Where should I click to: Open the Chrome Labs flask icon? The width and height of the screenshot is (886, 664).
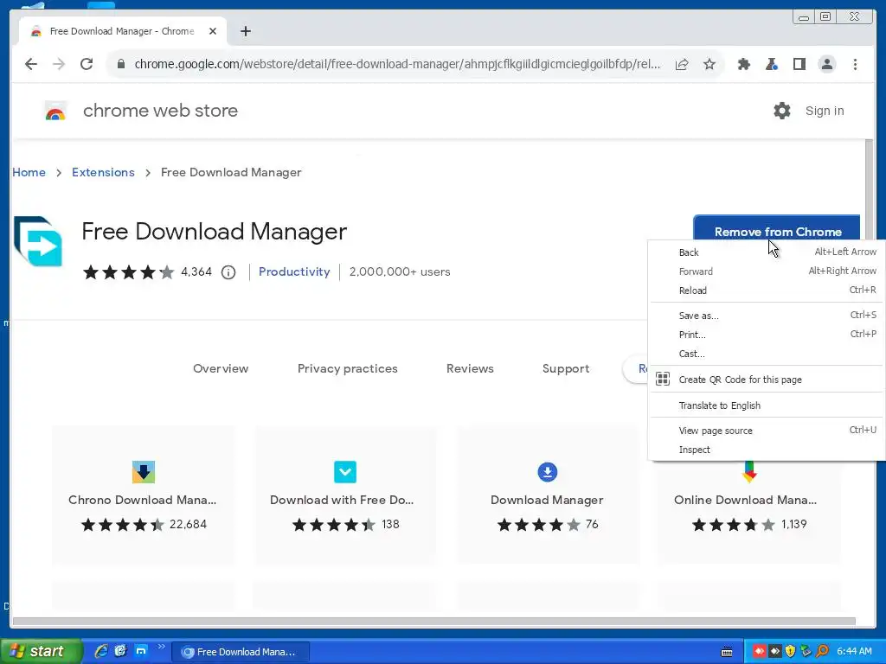pos(771,64)
